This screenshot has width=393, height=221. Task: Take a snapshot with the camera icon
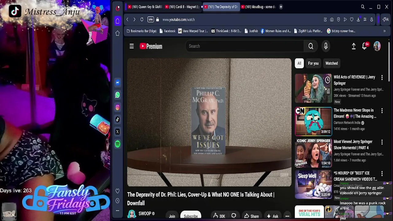pos(332,20)
